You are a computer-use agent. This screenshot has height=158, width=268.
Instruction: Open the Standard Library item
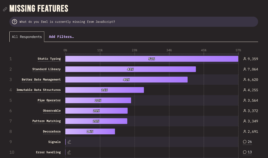click(46, 69)
